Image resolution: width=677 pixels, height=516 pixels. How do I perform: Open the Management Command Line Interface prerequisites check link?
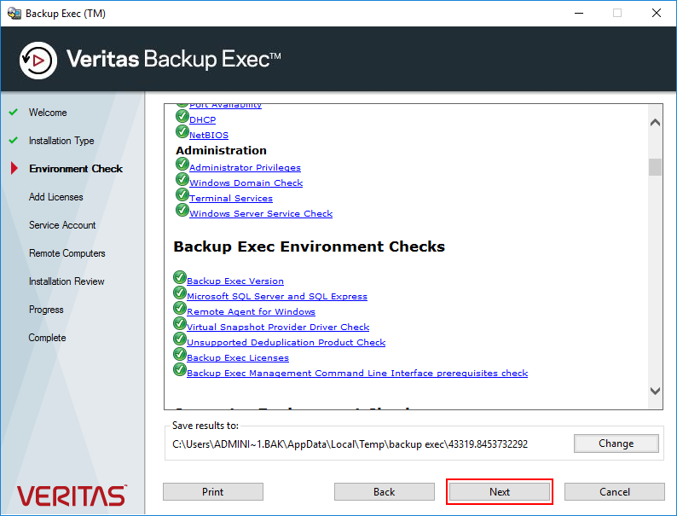357,373
